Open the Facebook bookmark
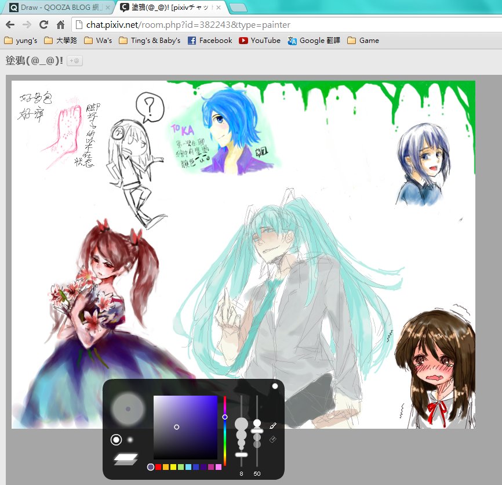The width and height of the screenshot is (502, 485). (x=210, y=41)
